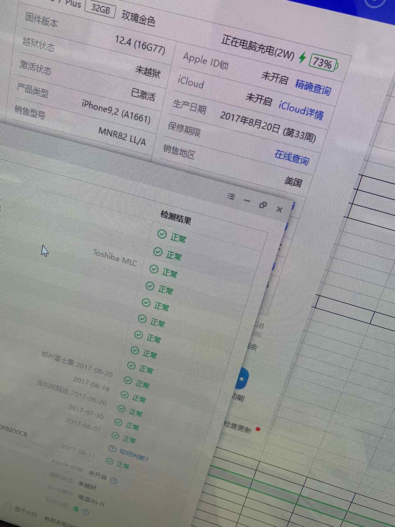This screenshot has height=527, width=395.
Task: Restore the detection report window size
Action: tap(263, 205)
